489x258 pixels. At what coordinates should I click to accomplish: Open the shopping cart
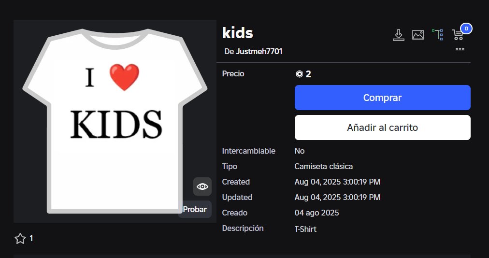click(458, 35)
